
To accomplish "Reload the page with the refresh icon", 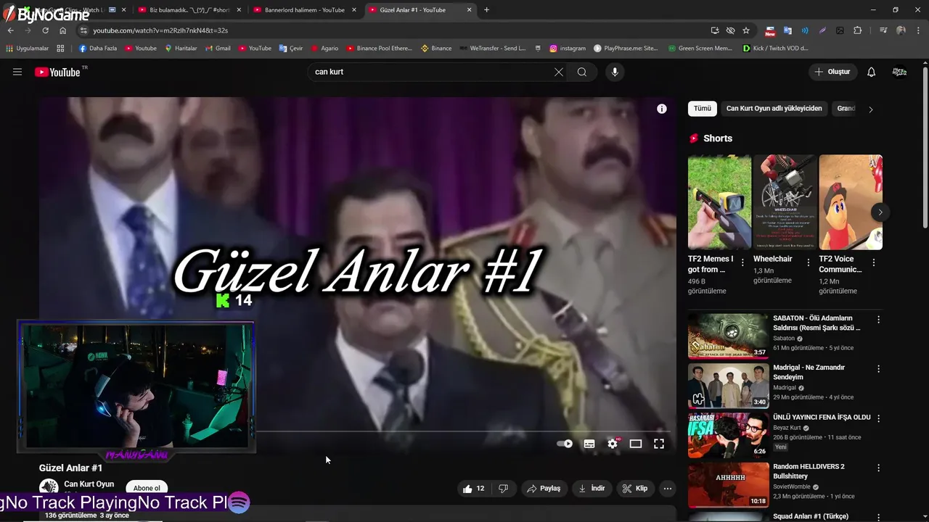I will click(x=45, y=30).
